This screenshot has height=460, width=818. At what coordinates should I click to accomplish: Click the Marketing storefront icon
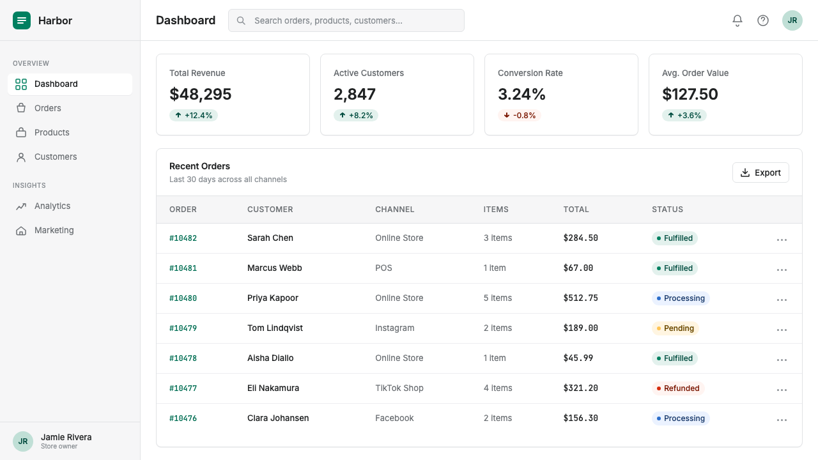21,231
